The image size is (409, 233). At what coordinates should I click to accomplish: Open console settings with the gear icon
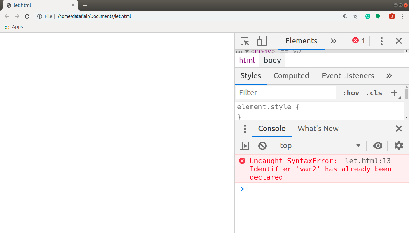[399, 146]
